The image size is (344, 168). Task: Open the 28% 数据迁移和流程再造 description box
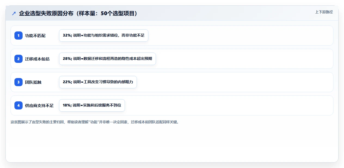point(107,59)
